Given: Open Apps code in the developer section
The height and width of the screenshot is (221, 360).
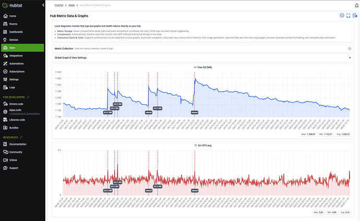Looking at the screenshot, I should click(15, 110).
